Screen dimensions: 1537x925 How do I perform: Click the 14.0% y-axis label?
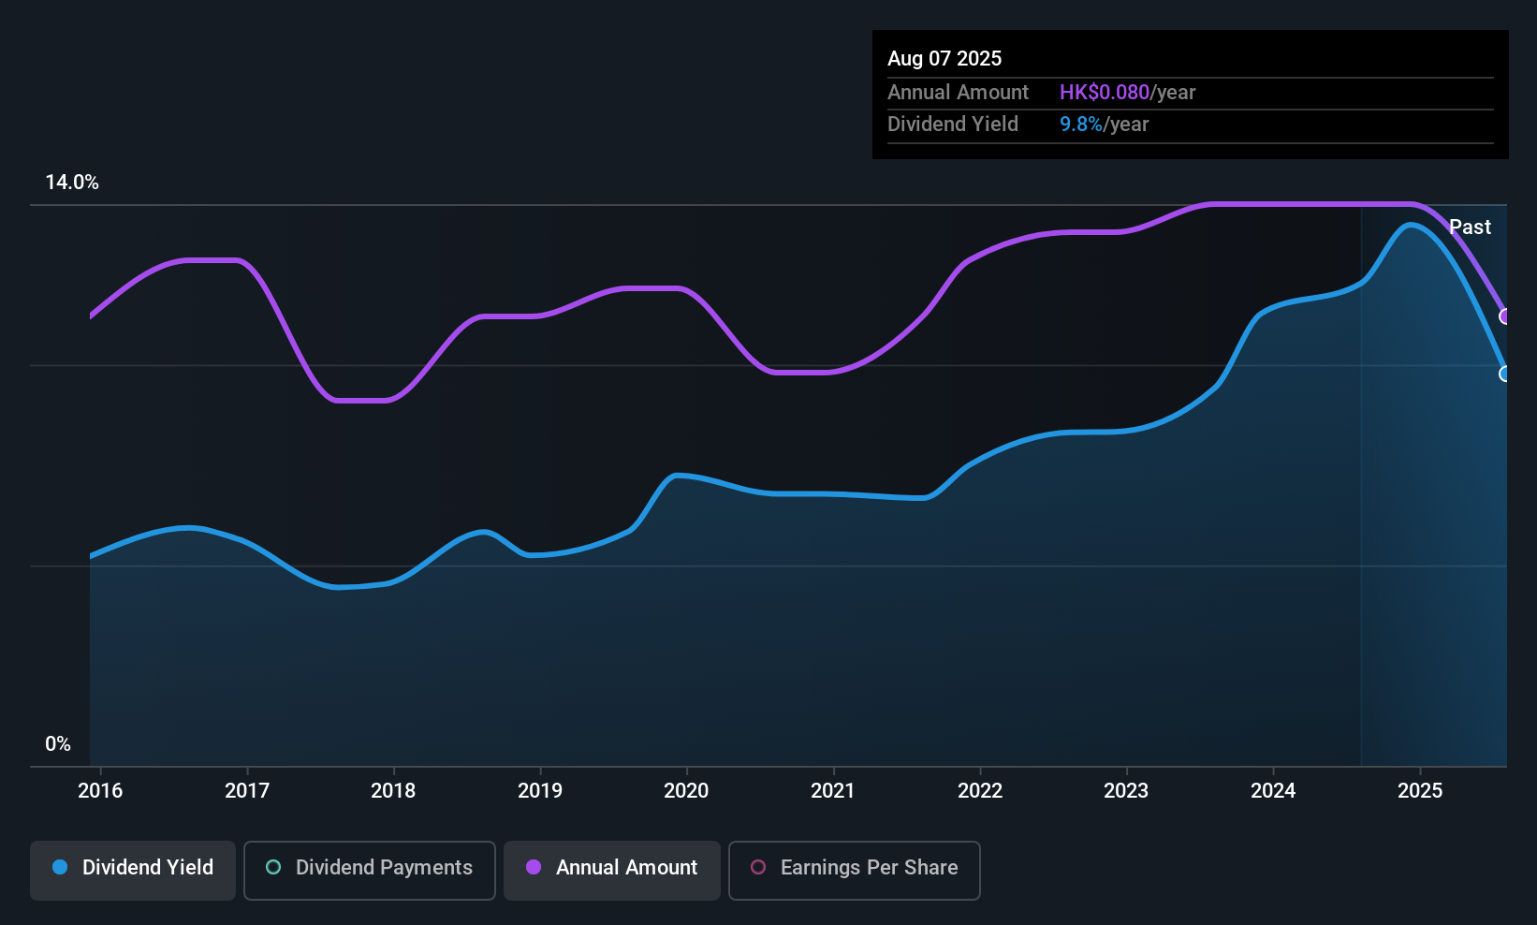72,183
